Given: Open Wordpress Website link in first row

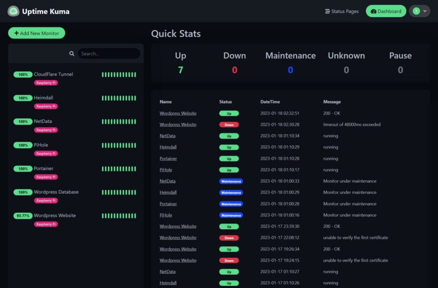Looking at the screenshot, I should pyautogui.click(x=178, y=113).
